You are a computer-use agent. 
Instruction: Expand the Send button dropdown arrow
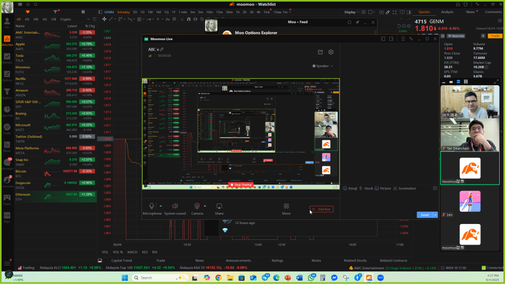(435, 215)
